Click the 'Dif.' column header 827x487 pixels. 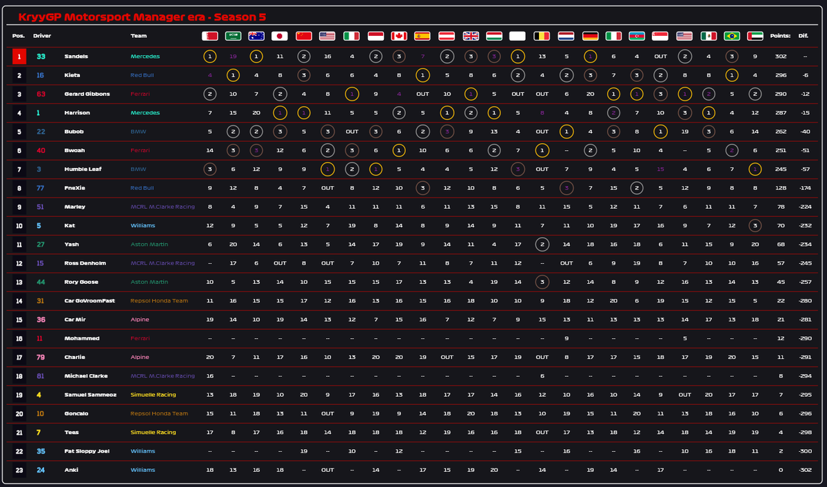(804, 36)
